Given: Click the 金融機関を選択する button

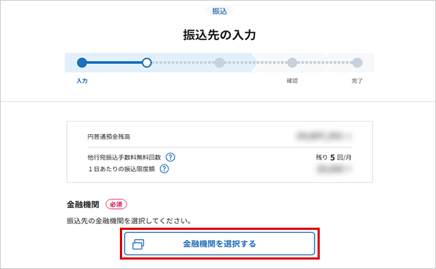Looking at the screenshot, I should coord(219,244).
